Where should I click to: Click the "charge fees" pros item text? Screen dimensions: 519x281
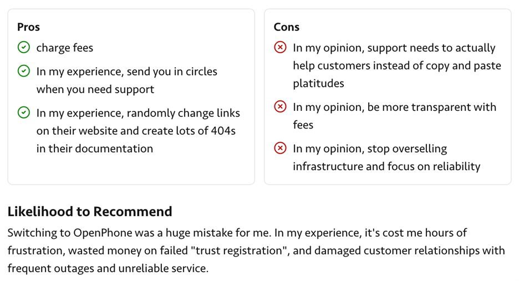point(65,48)
